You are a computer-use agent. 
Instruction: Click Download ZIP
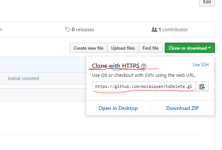click(x=183, y=108)
